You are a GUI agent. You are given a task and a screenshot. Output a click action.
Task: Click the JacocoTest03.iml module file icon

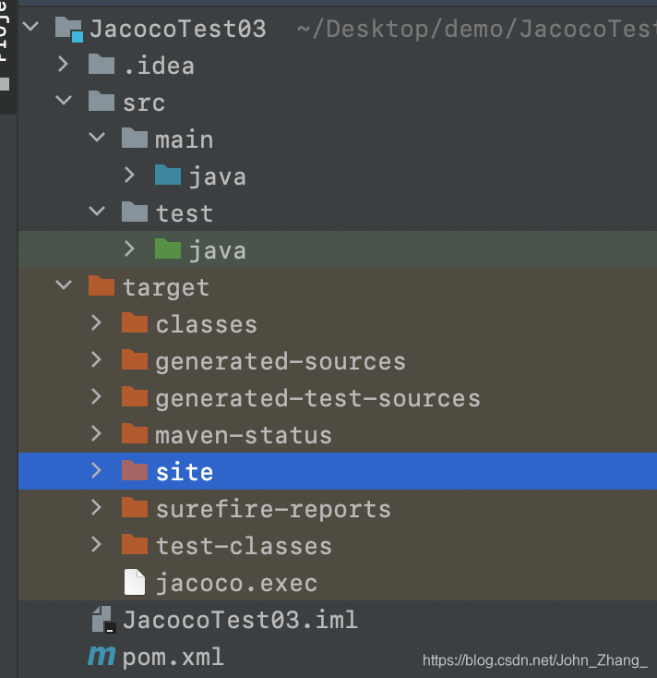pyautogui.click(x=102, y=620)
